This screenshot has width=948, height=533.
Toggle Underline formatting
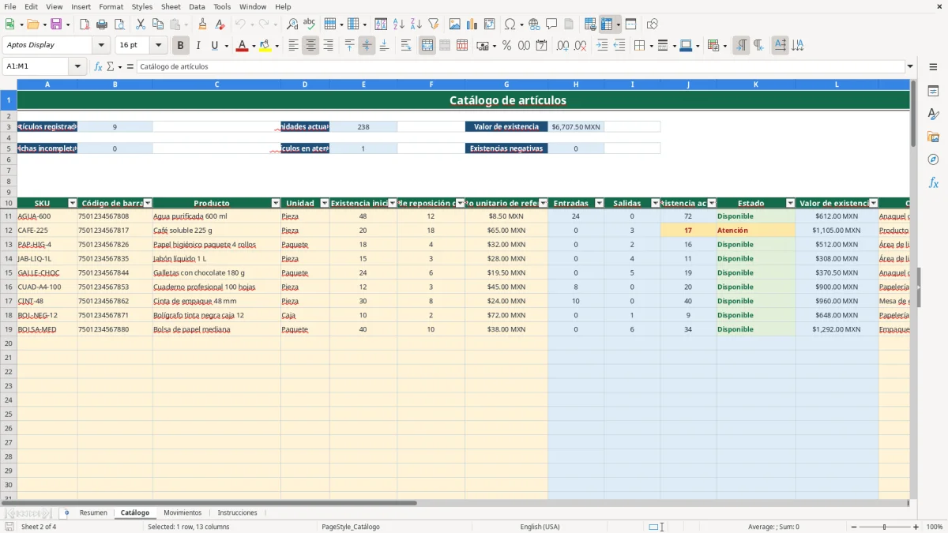pos(214,46)
